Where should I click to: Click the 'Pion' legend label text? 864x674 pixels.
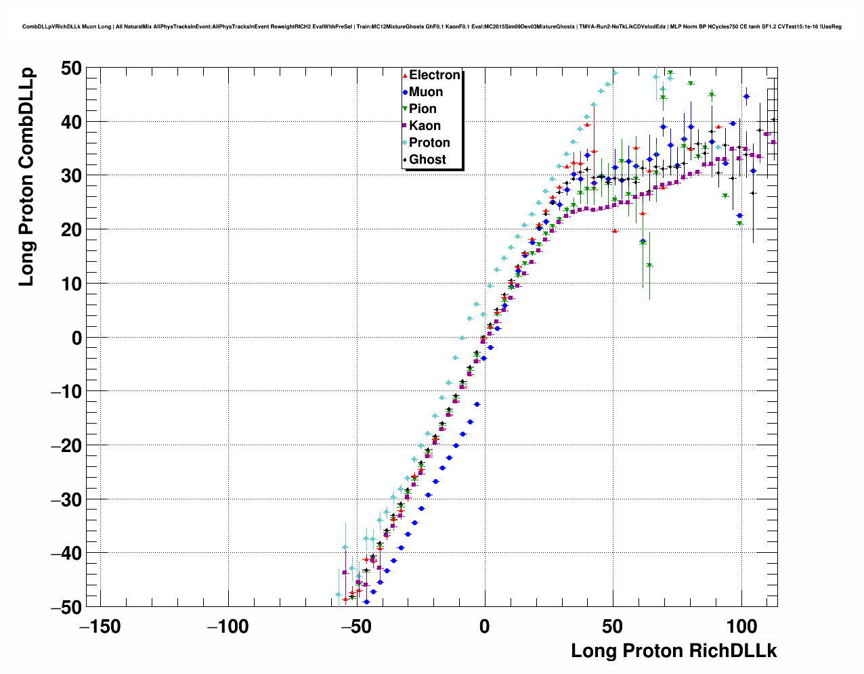[423, 109]
